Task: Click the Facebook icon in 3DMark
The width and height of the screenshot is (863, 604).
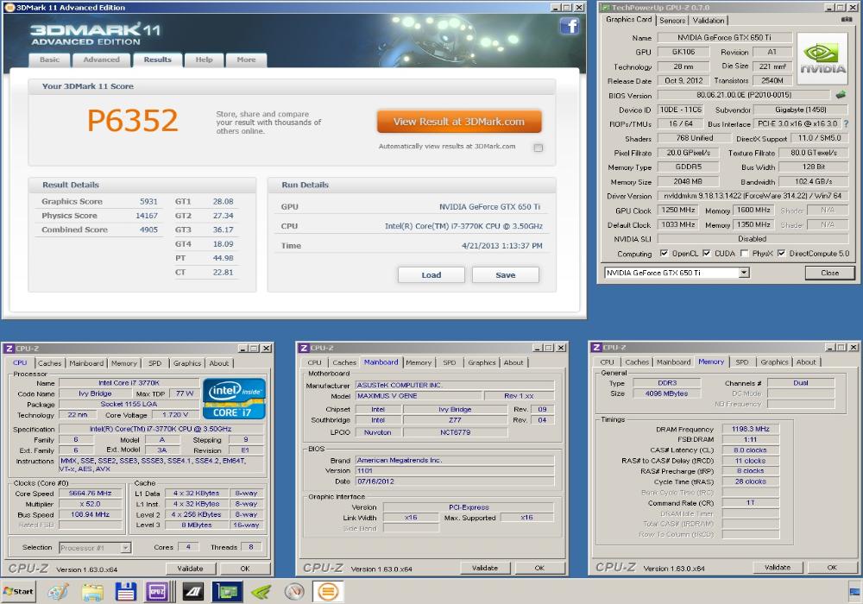Action: pyautogui.click(x=570, y=26)
